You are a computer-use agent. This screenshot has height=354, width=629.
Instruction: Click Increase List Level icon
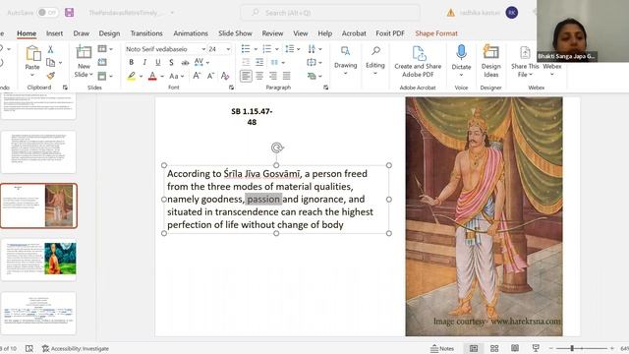point(259,62)
